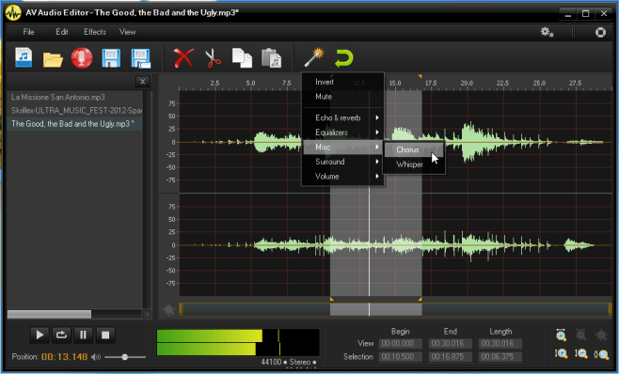Click the playback volume slider
The width and height of the screenshot is (619, 374).
[125, 357]
